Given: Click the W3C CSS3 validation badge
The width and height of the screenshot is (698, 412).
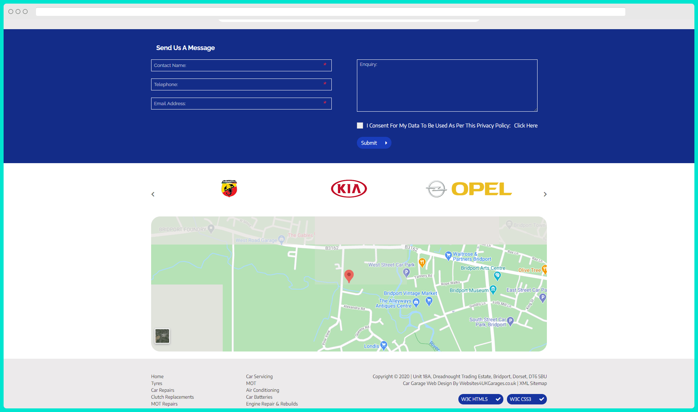Looking at the screenshot, I should pos(526,399).
